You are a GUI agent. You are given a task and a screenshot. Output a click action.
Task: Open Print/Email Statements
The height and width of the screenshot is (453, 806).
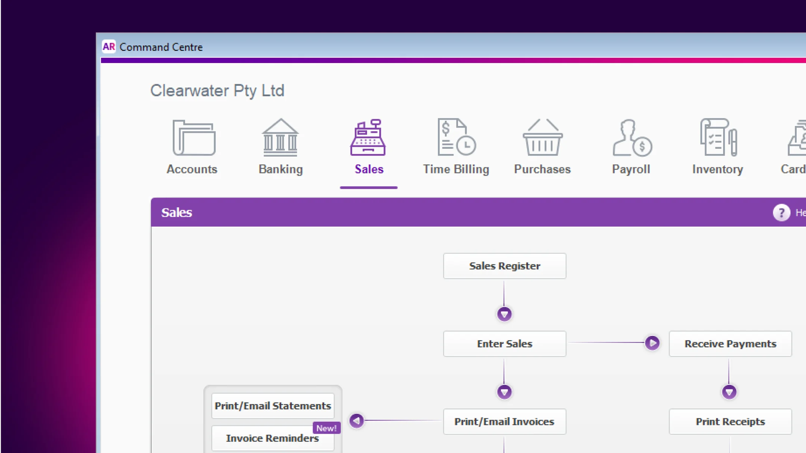click(x=273, y=406)
